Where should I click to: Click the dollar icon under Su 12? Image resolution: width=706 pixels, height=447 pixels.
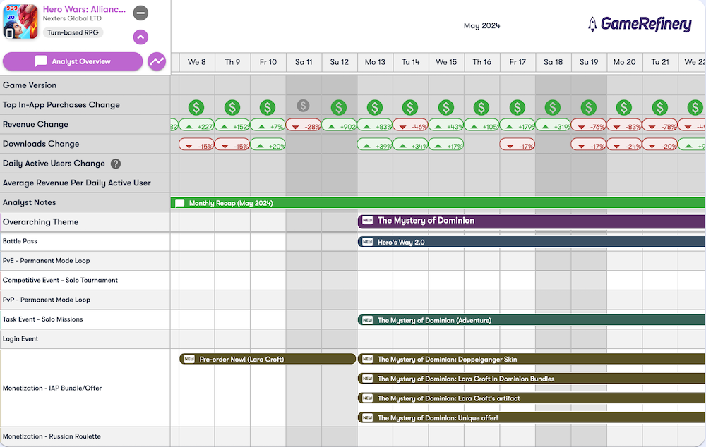coord(339,107)
